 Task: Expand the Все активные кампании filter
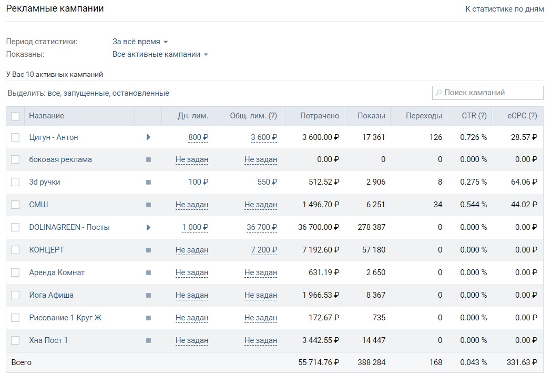pyautogui.click(x=160, y=54)
